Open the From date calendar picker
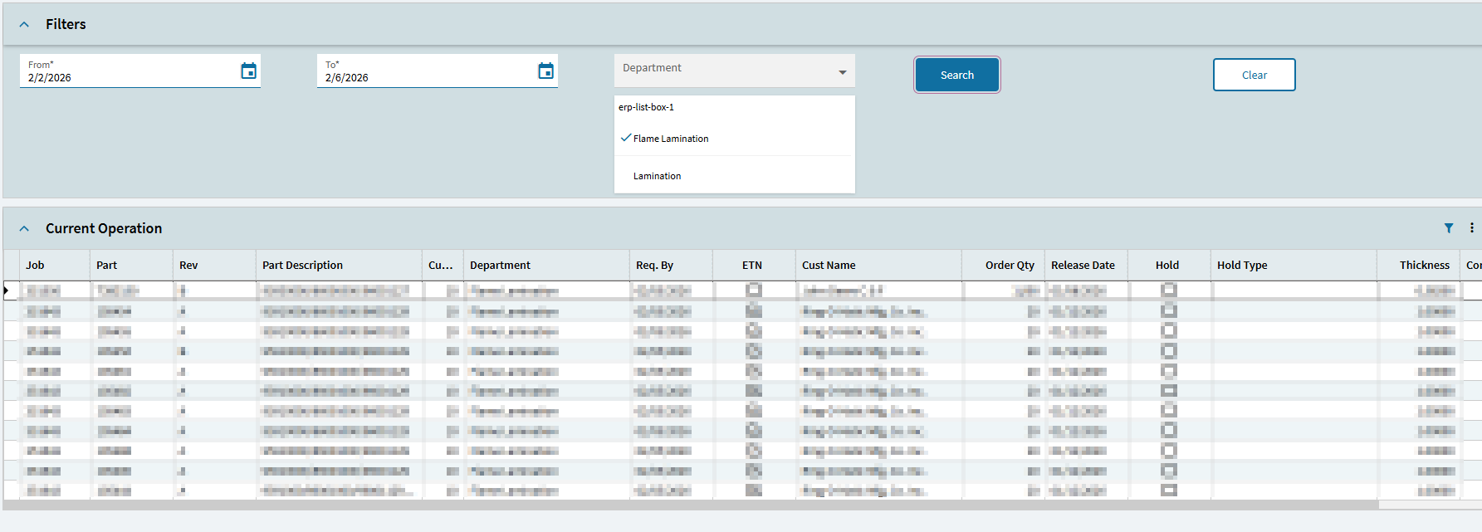The width and height of the screenshot is (1482, 532). (248, 71)
